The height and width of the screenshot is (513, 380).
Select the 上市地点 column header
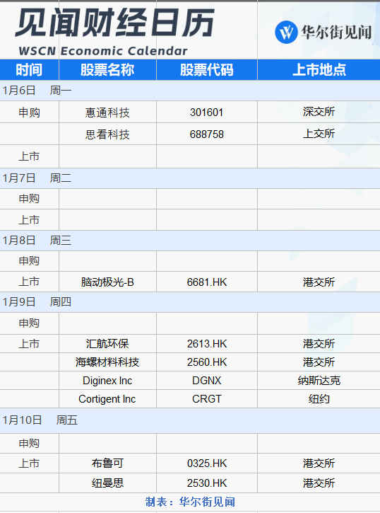tap(319, 69)
